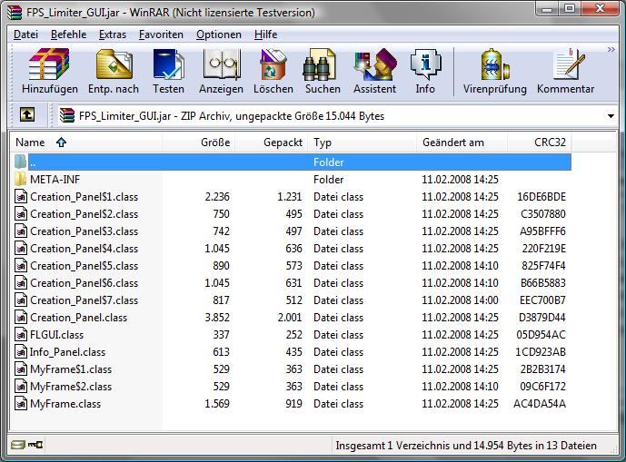The height and width of the screenshot is (462, 626).
Task: Click CRC32 value AC4DA54A
Action: click(540, 404)
